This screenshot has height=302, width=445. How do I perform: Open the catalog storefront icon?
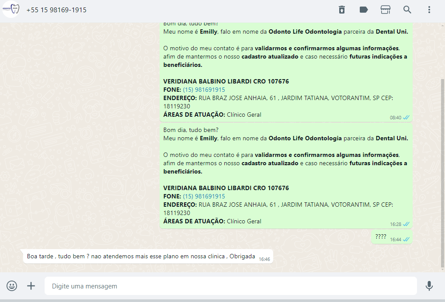[386, 10]
